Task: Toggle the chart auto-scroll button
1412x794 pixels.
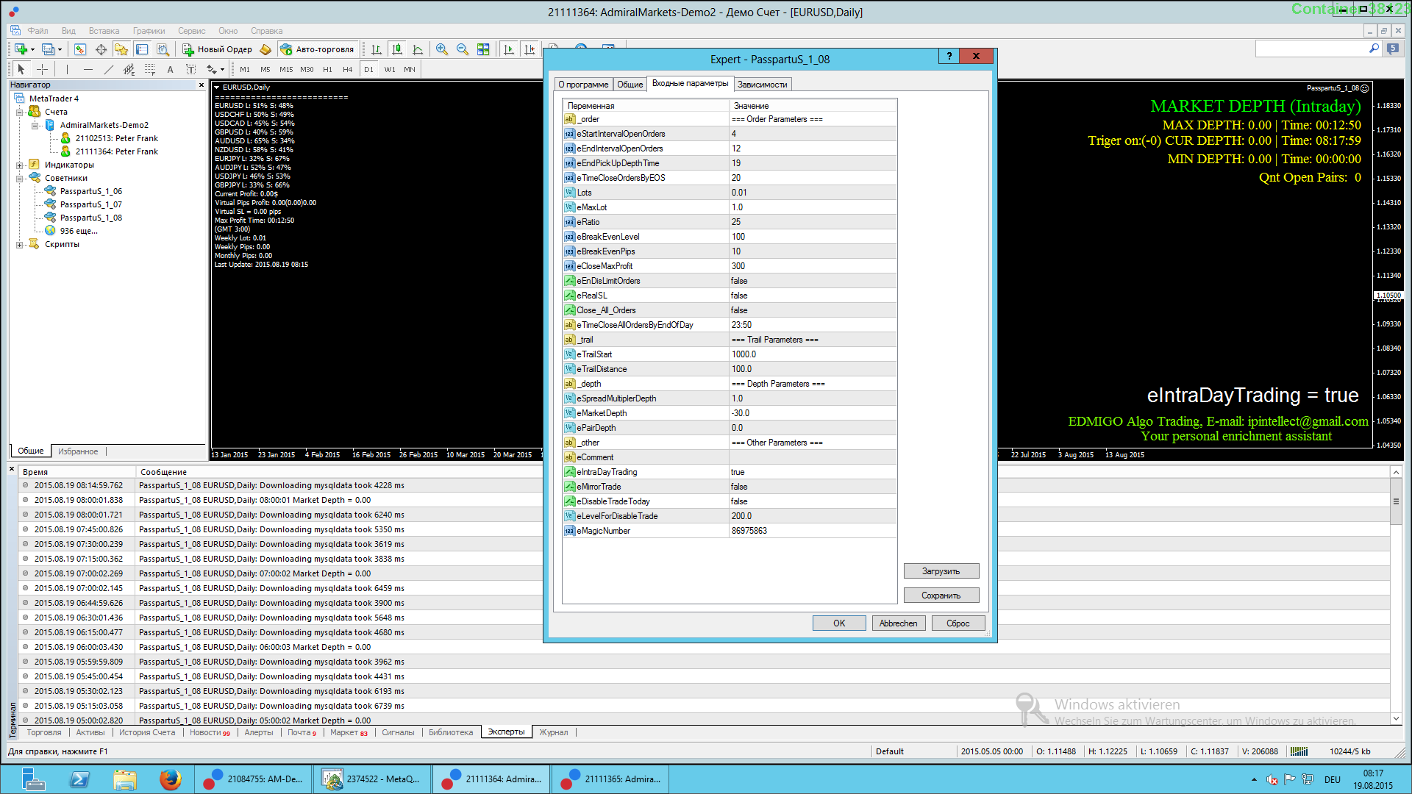Action: coord(509,49)
